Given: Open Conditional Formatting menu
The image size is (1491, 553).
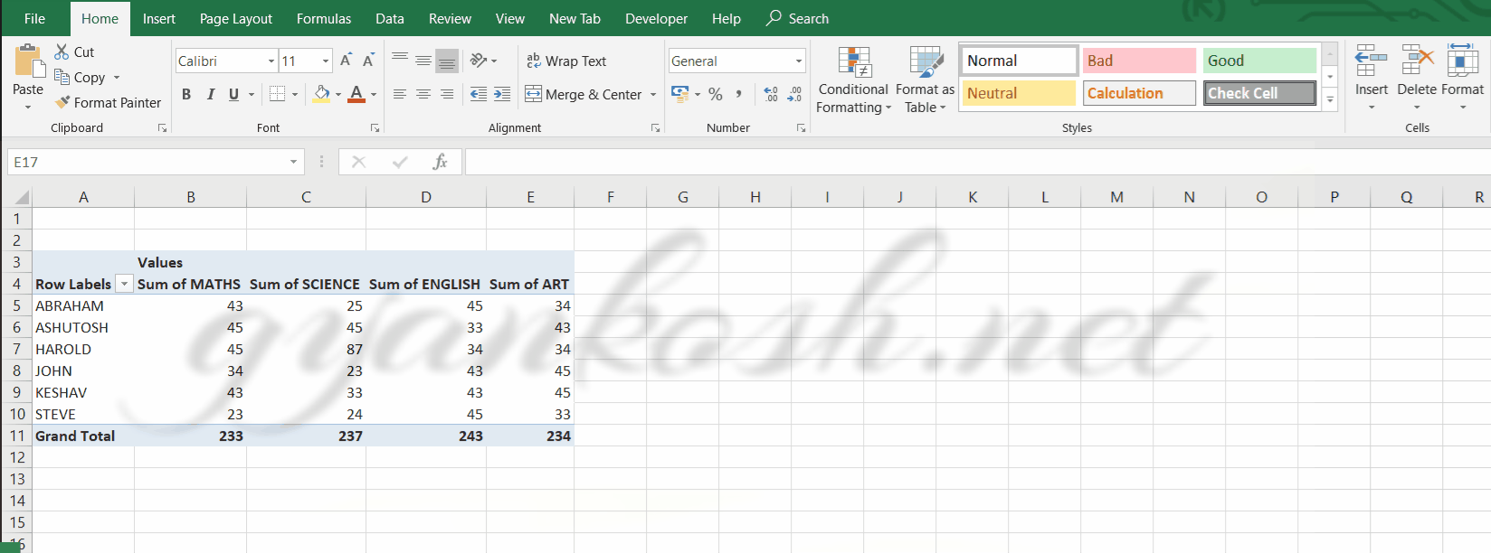Looking at the screenshot, I should tap(853, 80).
